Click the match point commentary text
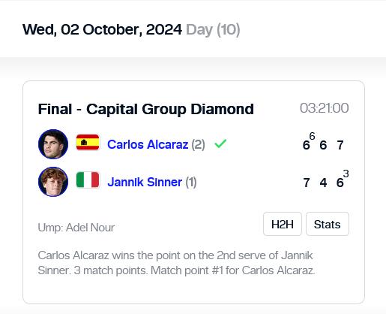Viewport: 386px width, 314px height. (176, 263)
